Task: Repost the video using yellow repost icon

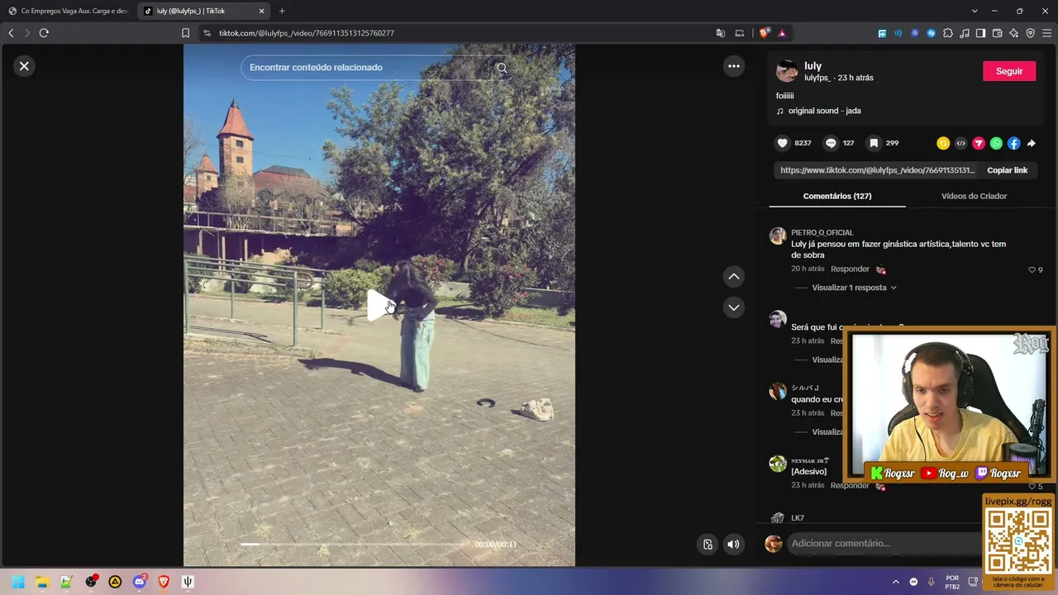Action: click(943, 143)
